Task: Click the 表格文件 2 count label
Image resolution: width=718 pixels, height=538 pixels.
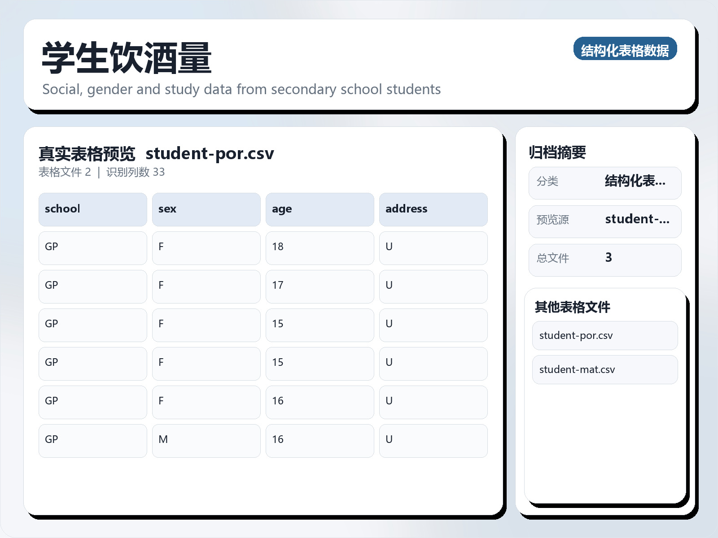Action: 66,172
